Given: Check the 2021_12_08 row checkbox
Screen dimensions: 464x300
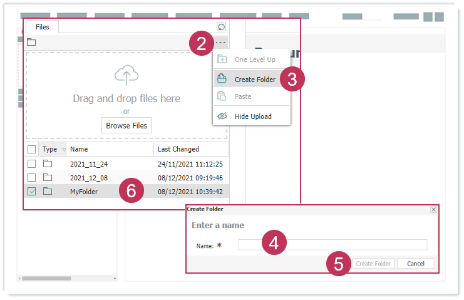Looking at the screenshot, I should click(32, 178).
